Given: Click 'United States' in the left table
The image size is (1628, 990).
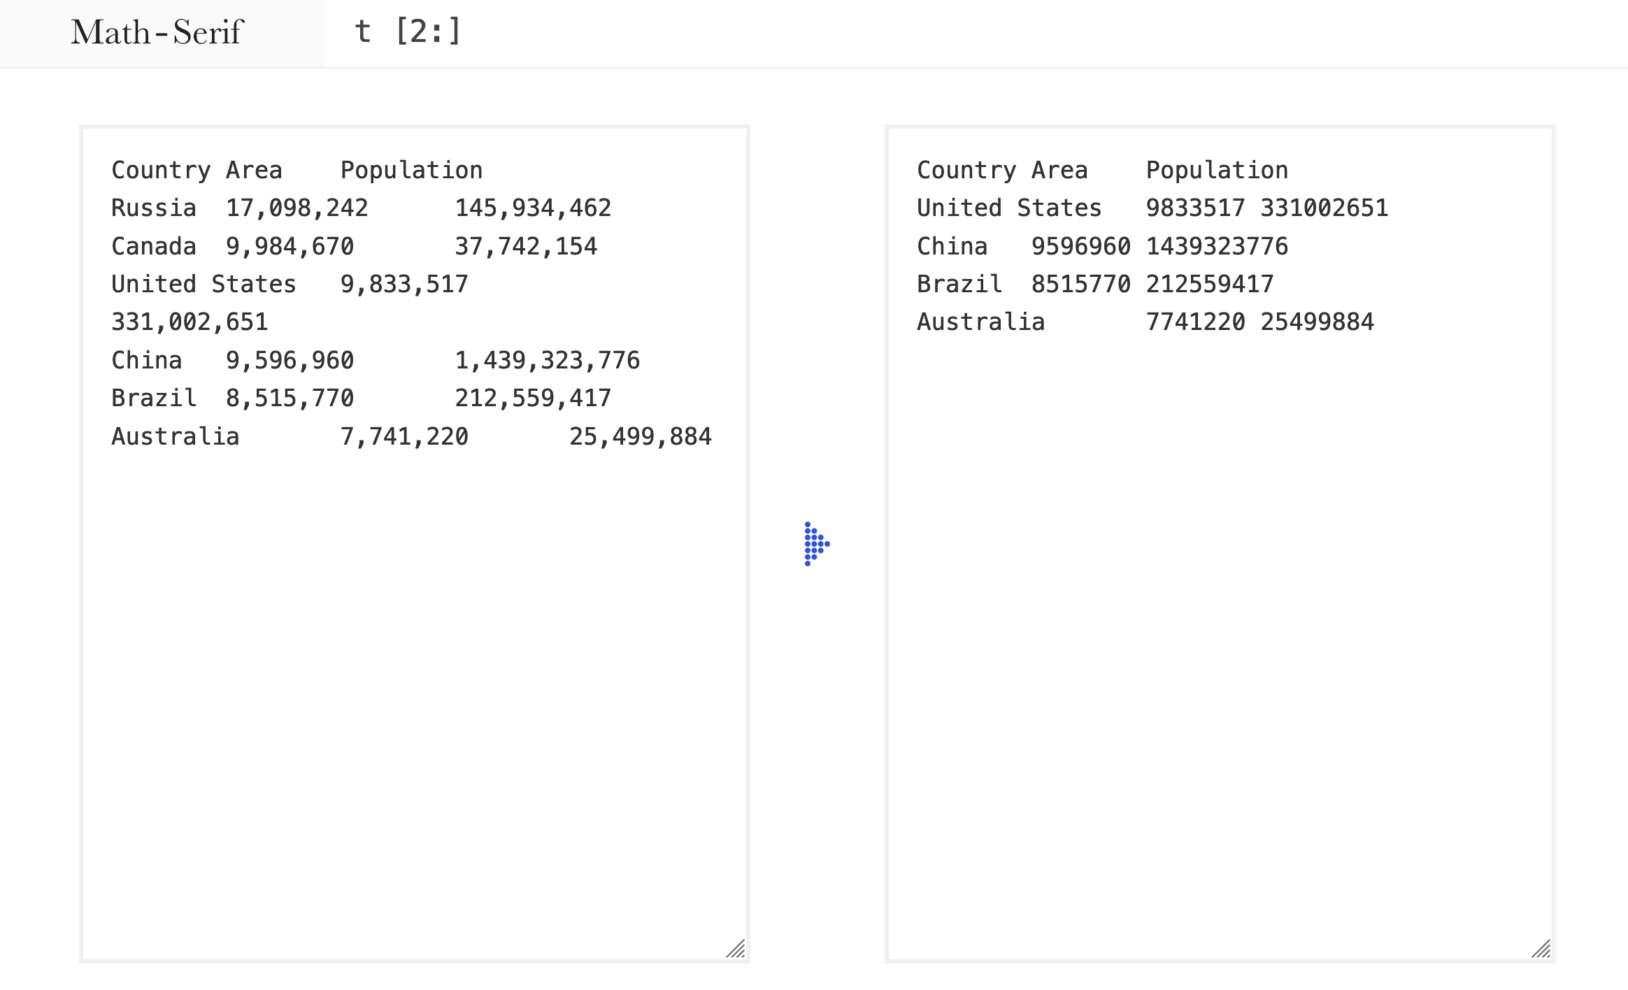Looking at the screenshot, I should click(203, 284).
